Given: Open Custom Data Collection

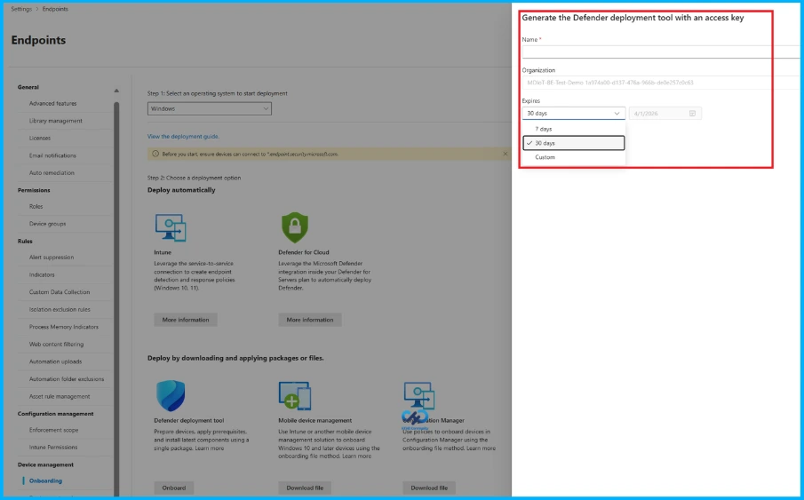Looking at the screenshot, I should [x=60, y=292].
